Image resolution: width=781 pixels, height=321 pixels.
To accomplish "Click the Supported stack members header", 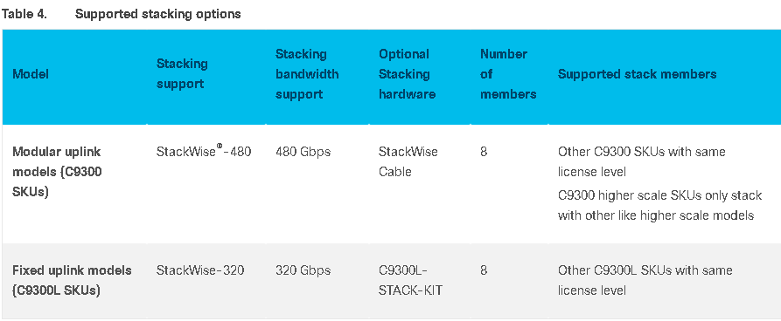I will tap(637, 74).
